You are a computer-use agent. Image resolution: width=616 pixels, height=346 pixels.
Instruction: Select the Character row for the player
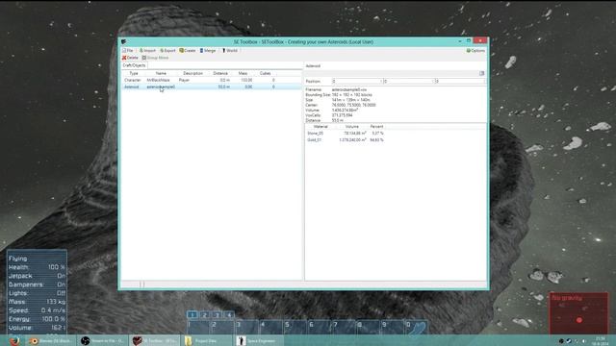tap(212, 80)
